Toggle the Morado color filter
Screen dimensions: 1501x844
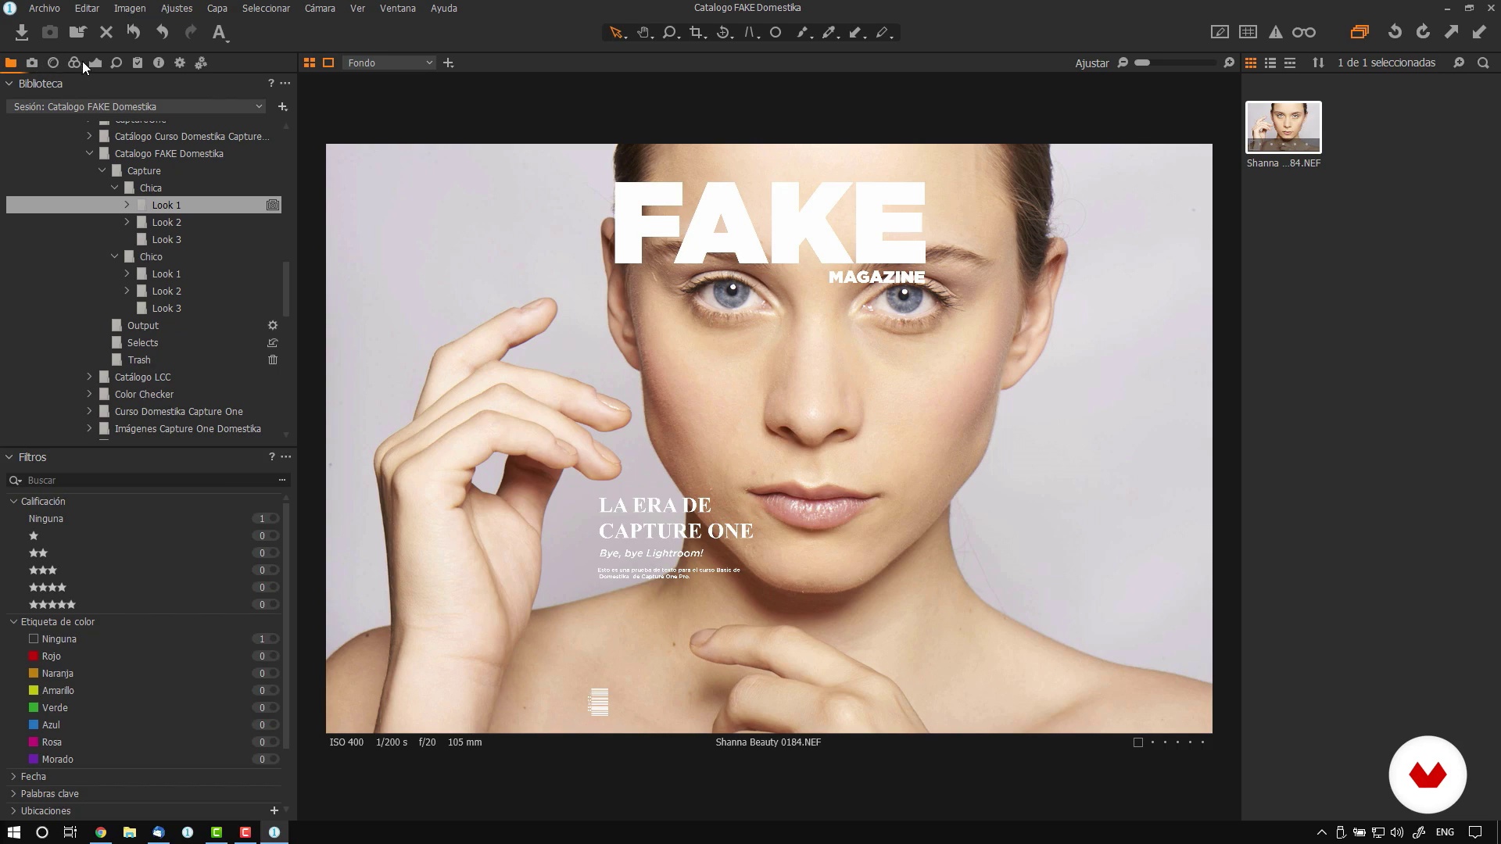pyautogui.click(x=267, y=759)
